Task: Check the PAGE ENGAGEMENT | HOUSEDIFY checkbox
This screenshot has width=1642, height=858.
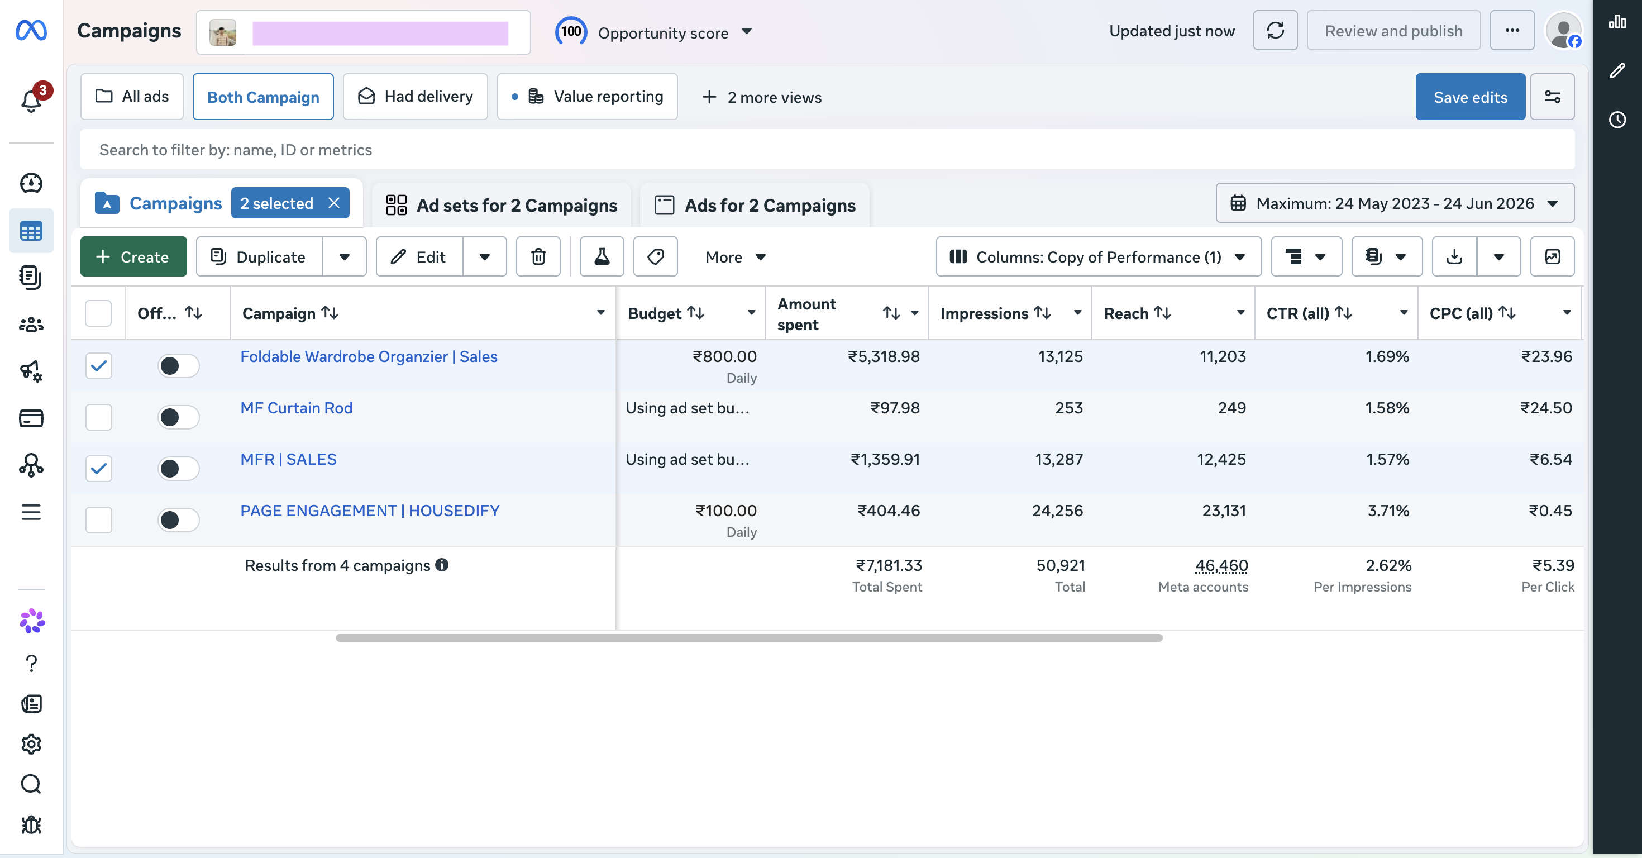Action: coord(98,519)
